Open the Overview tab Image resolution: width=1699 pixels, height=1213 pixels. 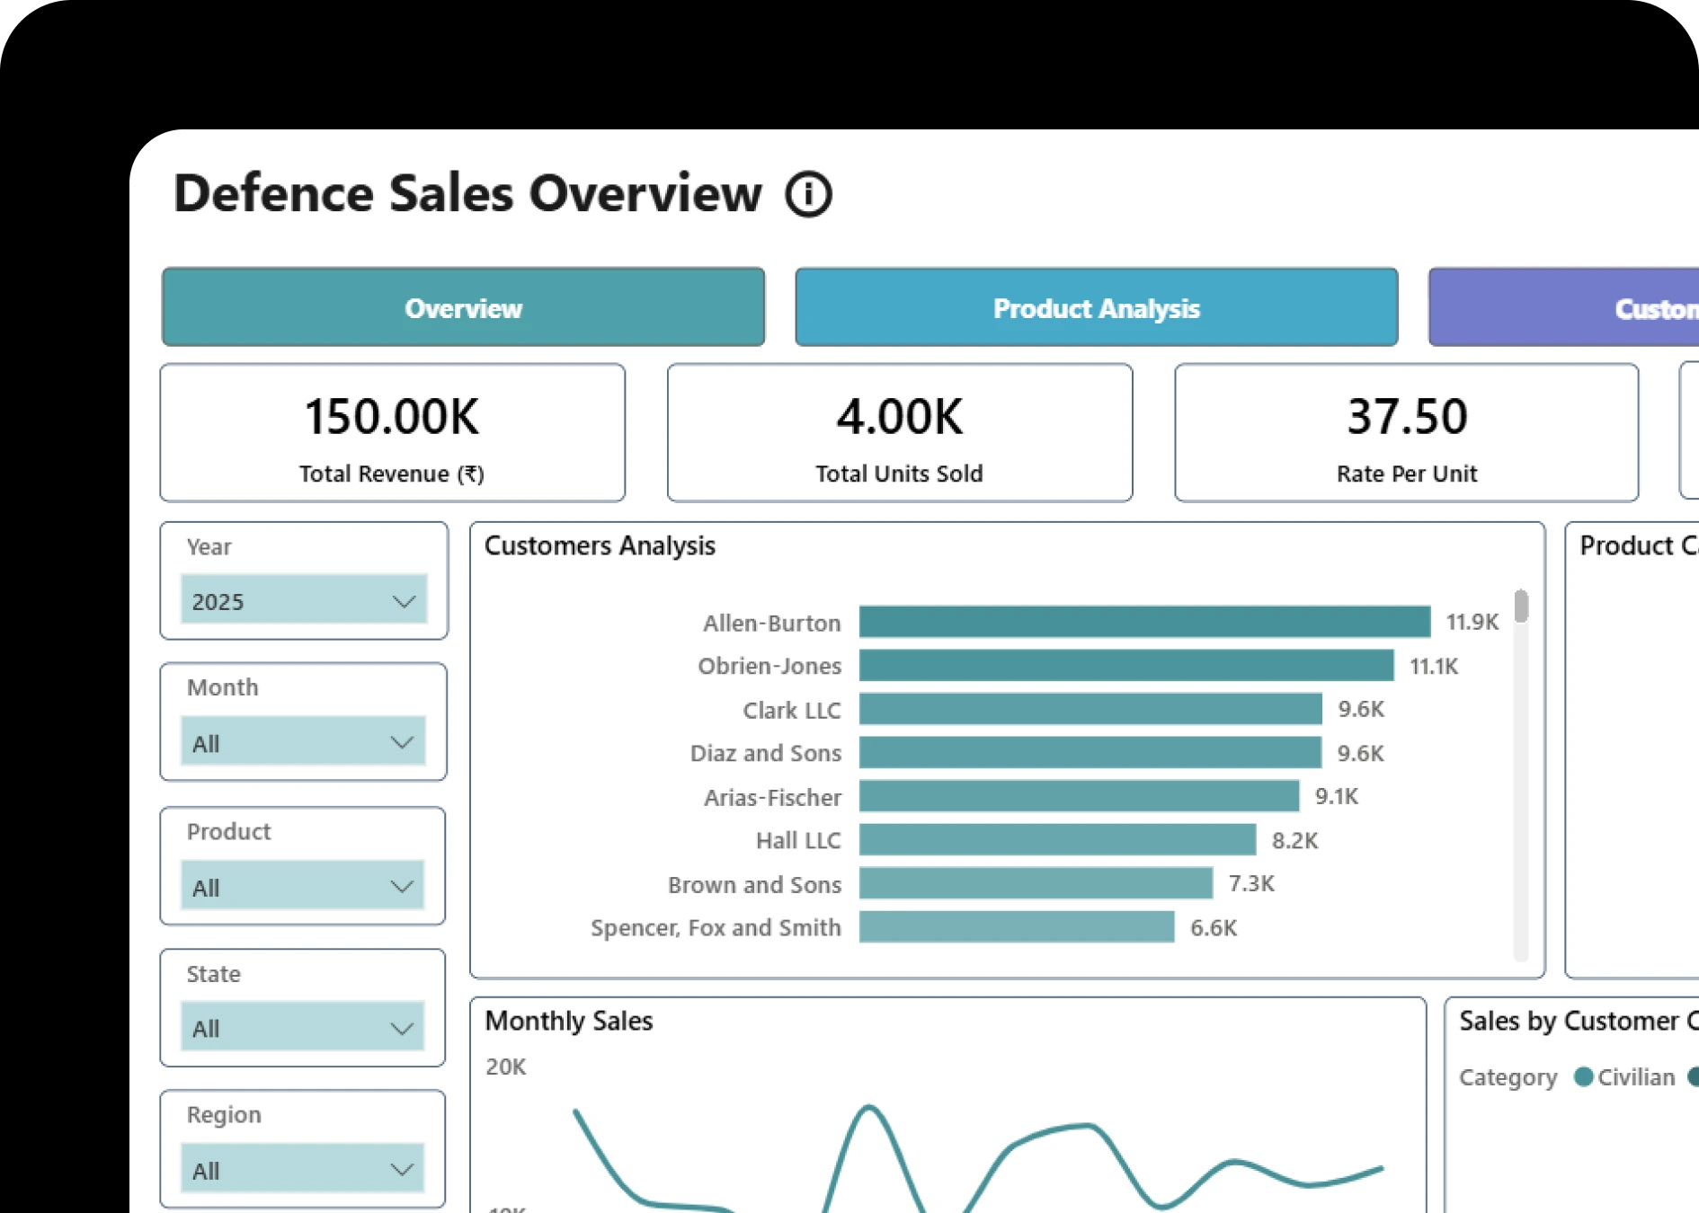(x=463, y=307)
